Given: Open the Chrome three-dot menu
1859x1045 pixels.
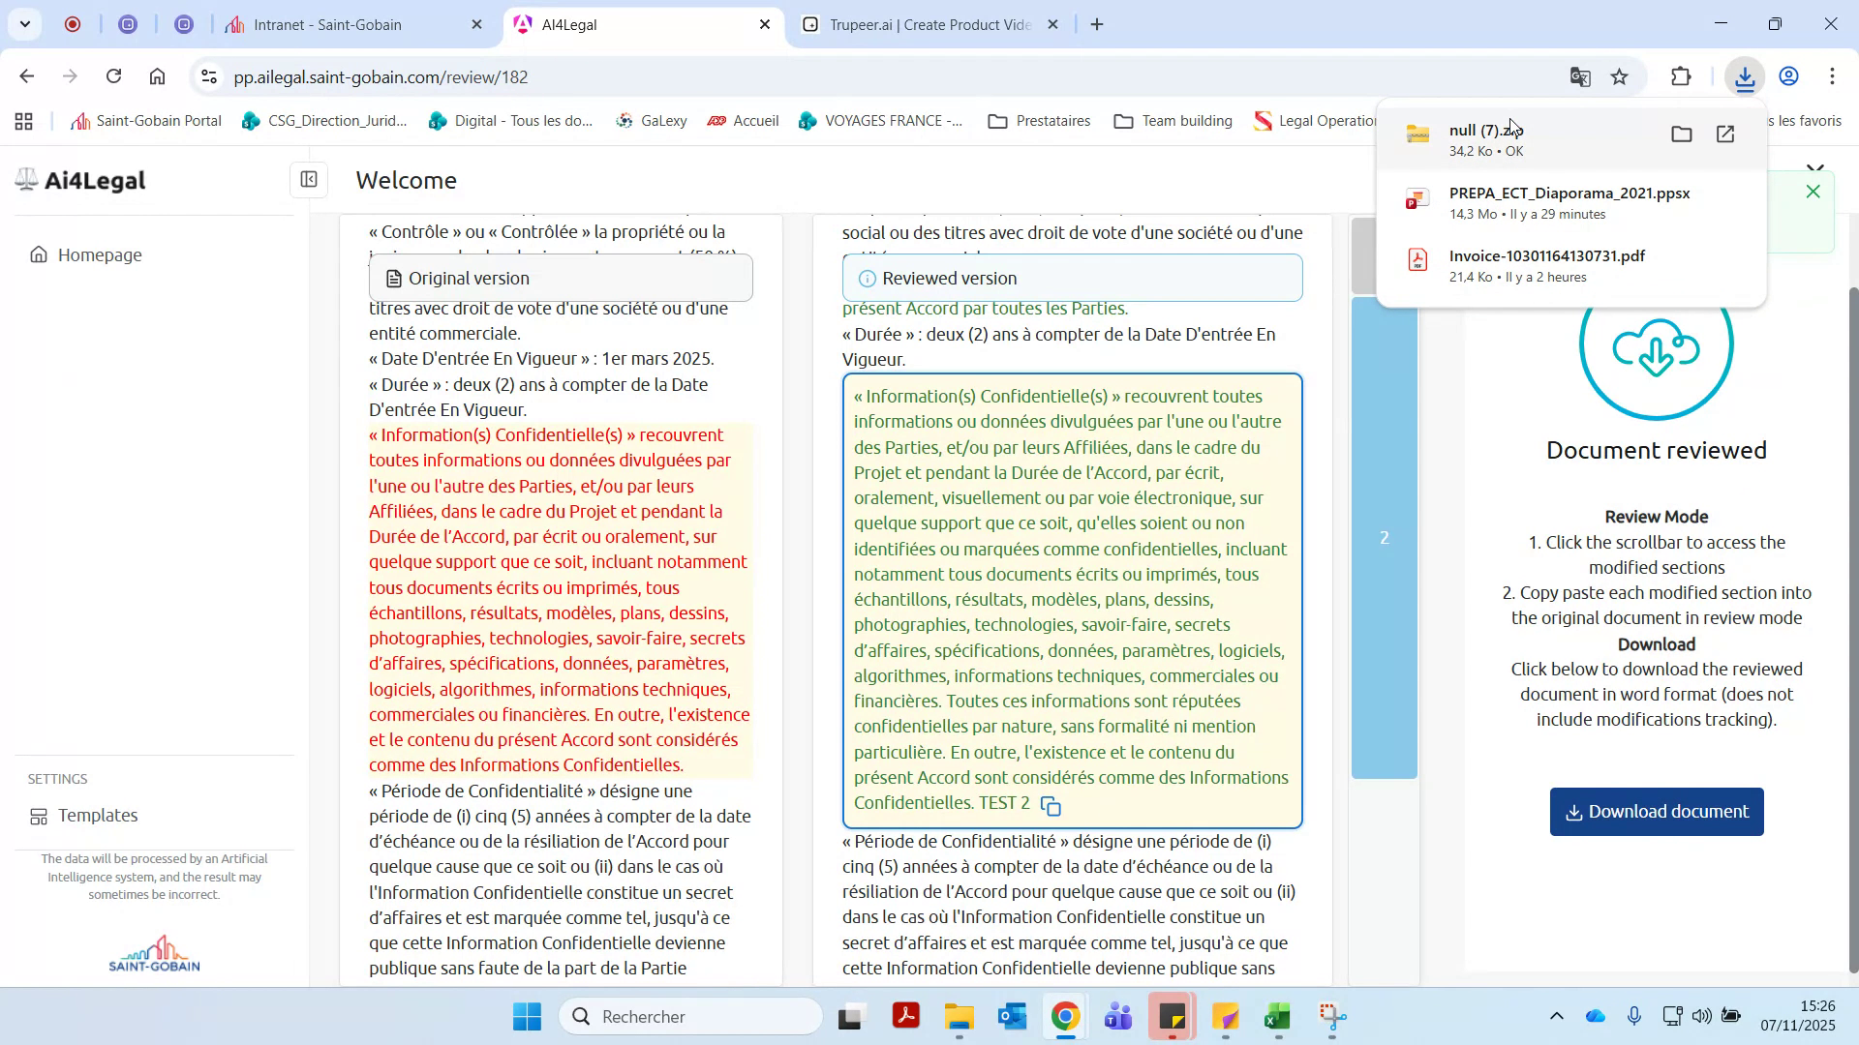Looking at the screenshot, I should point(1832,76).
